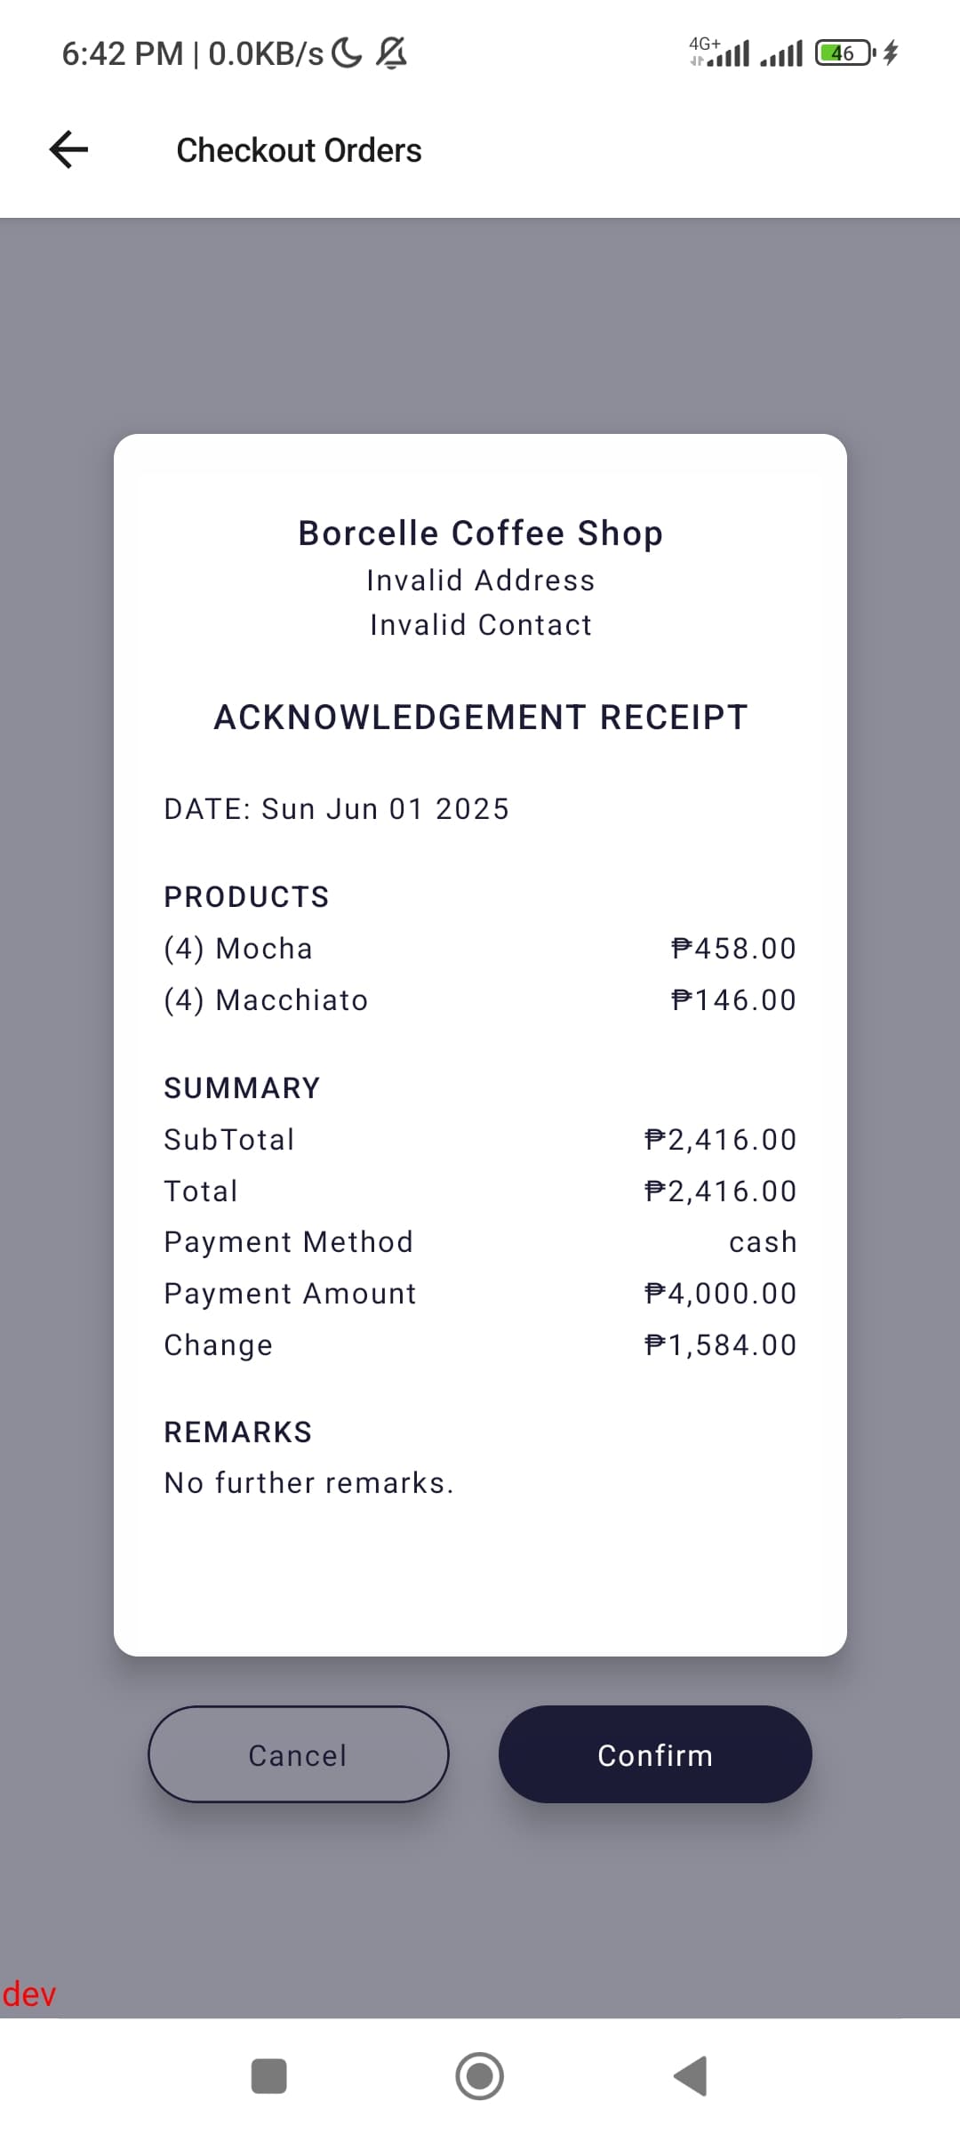The height and width of the screenshot is (2134, 960).
Task: Tap the battery indicator icon
Action: pyautogui.click(x=844, y=53)
